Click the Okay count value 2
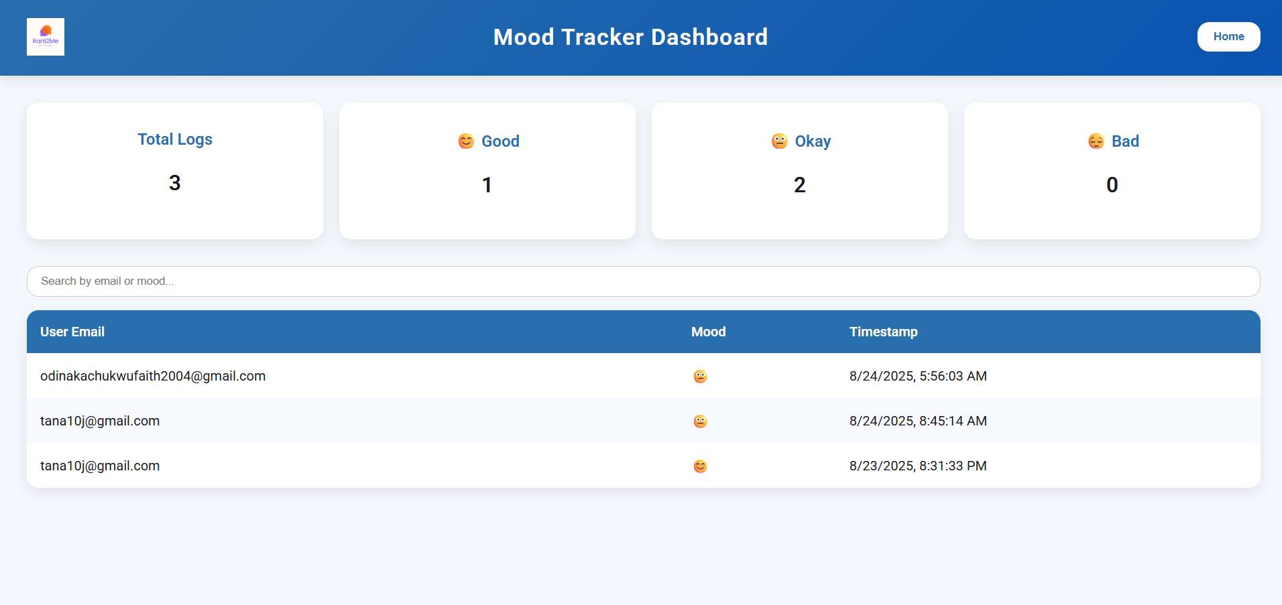Screen dimensions: 1282x605 800,185
